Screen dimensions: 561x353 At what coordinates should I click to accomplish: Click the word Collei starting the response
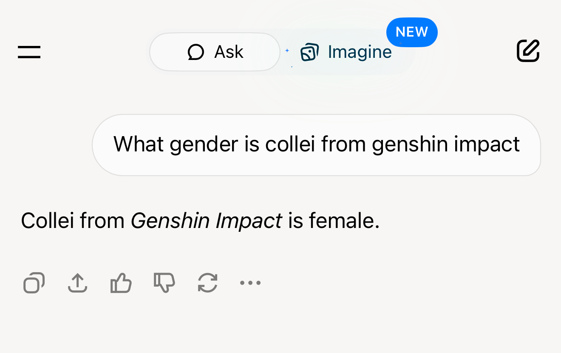[x=48, y=221]
